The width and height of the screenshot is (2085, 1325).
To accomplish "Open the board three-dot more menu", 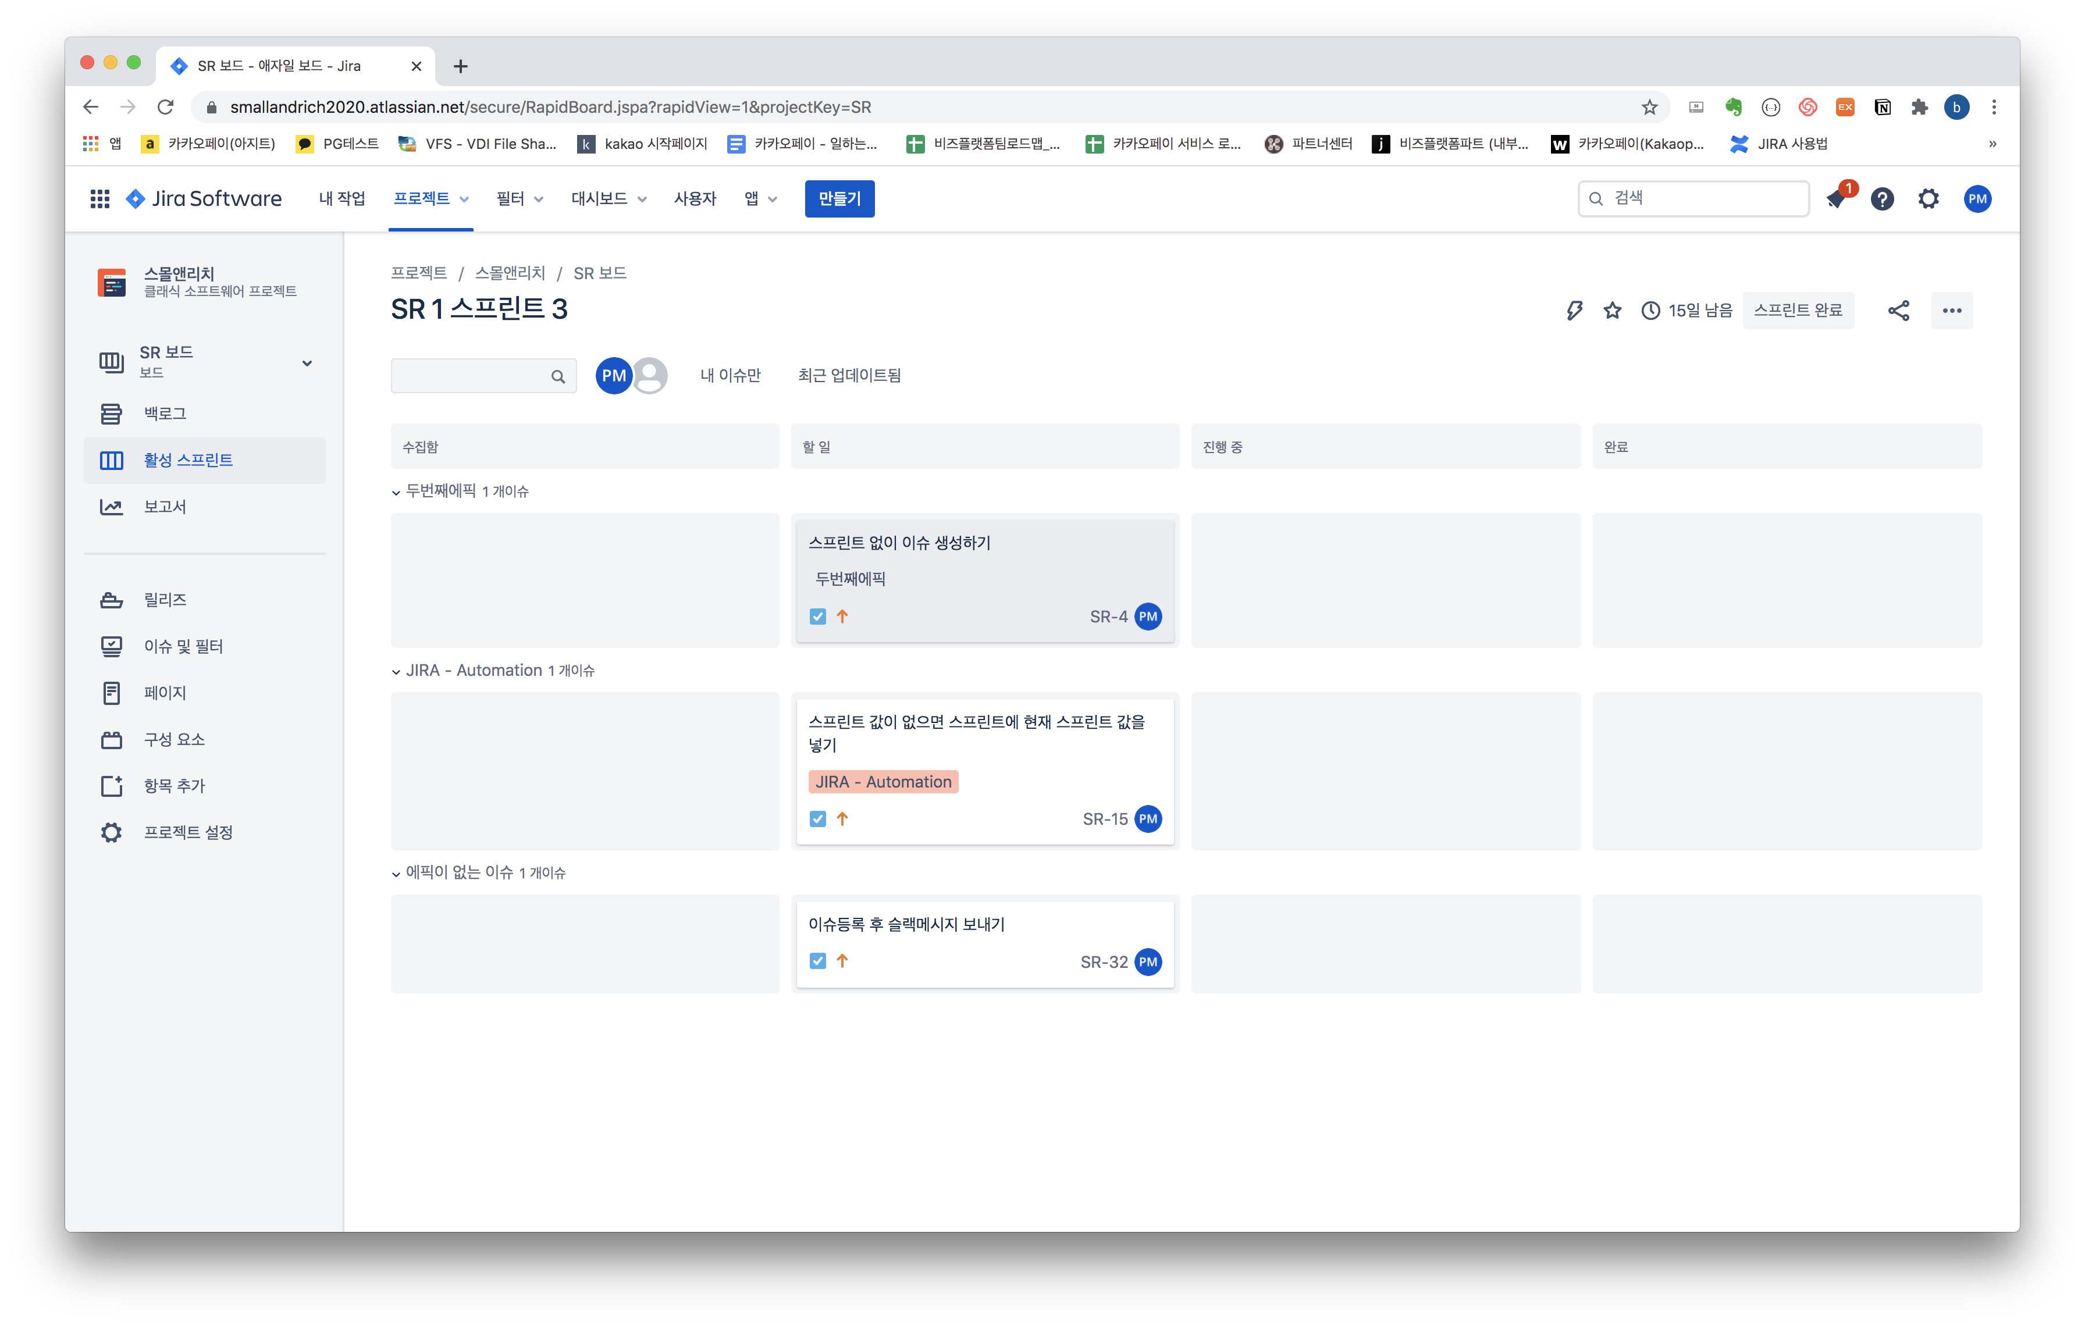I will (1951, 311).
